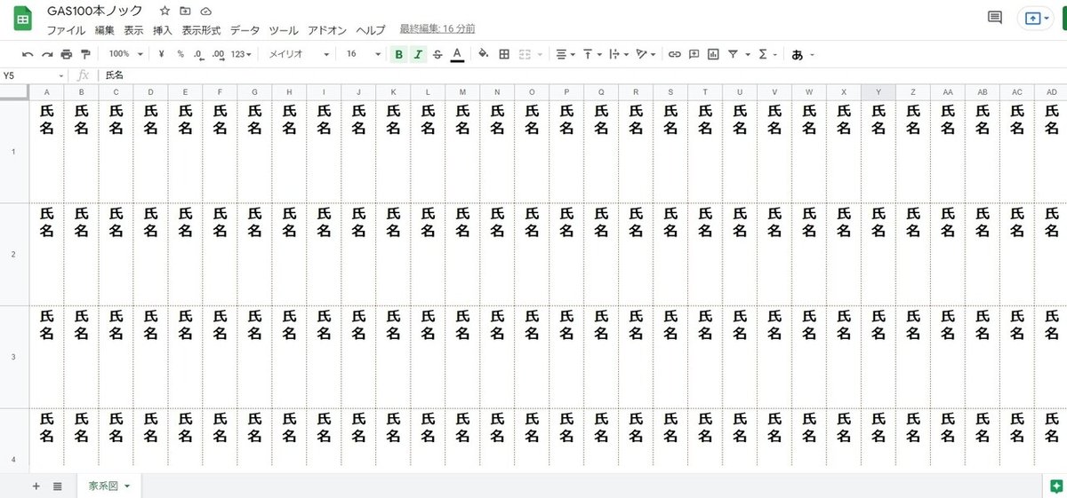
Task: Star the GAS100本ノック document
Action: pos(164,11)
